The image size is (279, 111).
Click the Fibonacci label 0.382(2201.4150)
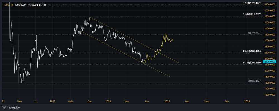click(252, 62)
